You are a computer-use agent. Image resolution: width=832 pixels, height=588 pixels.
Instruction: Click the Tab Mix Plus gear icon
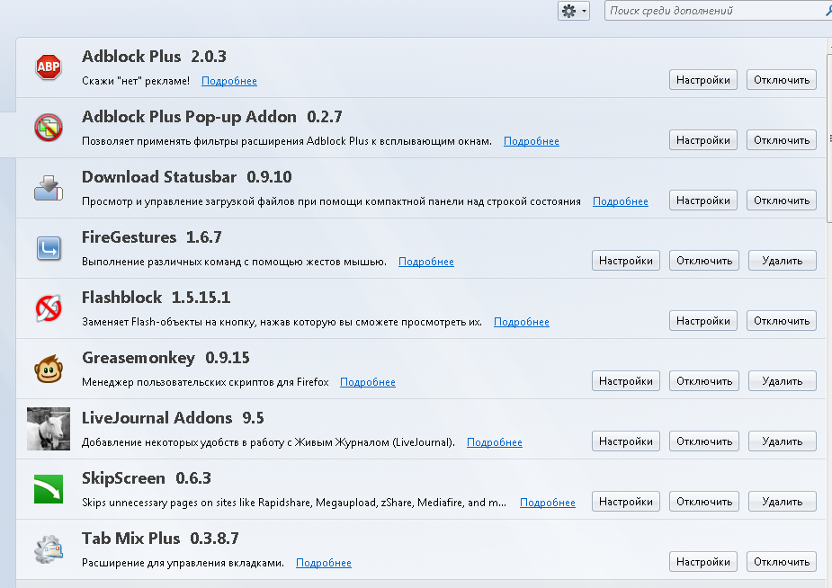(x=49, y=549)
